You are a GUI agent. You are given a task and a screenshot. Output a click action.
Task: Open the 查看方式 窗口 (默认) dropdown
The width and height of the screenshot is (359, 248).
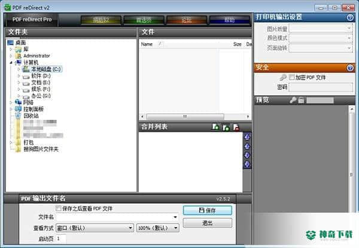pos(95,228)
